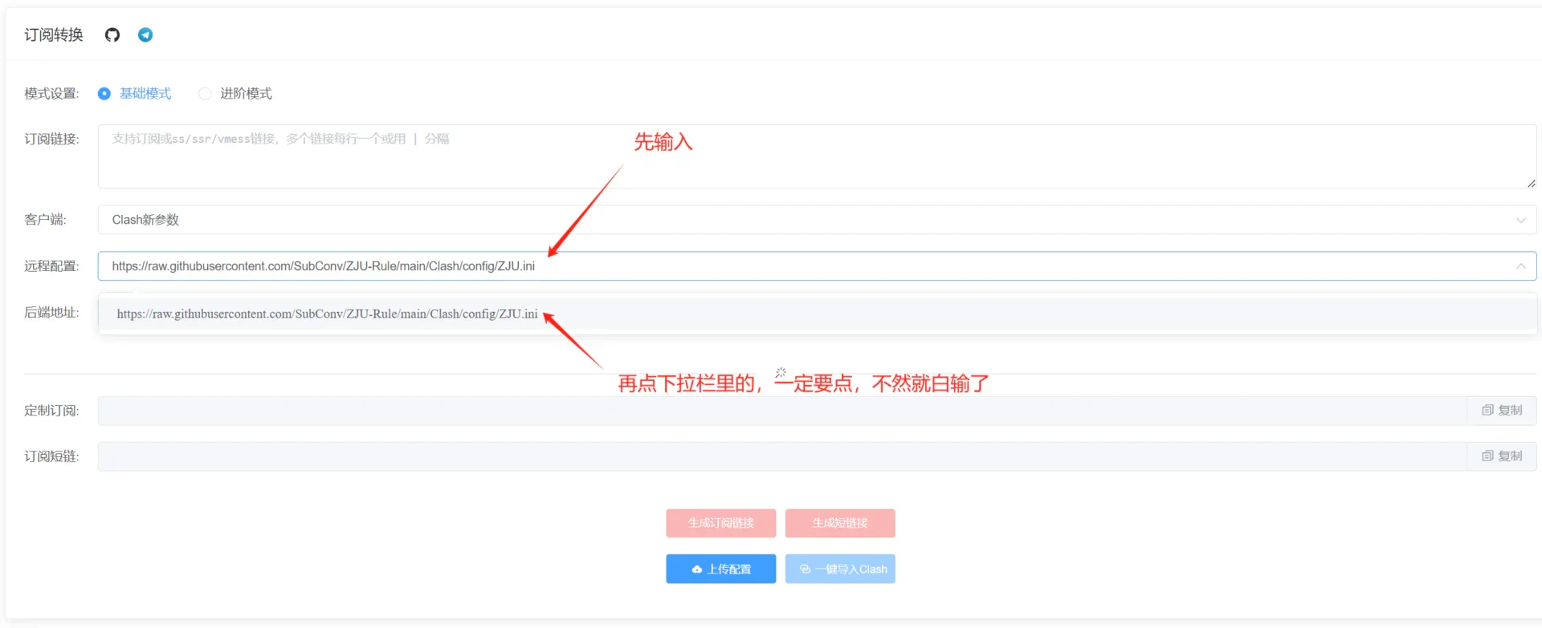Click the 上传配置 upload button
1542x628 pixels.
click(x=720, y=569)
